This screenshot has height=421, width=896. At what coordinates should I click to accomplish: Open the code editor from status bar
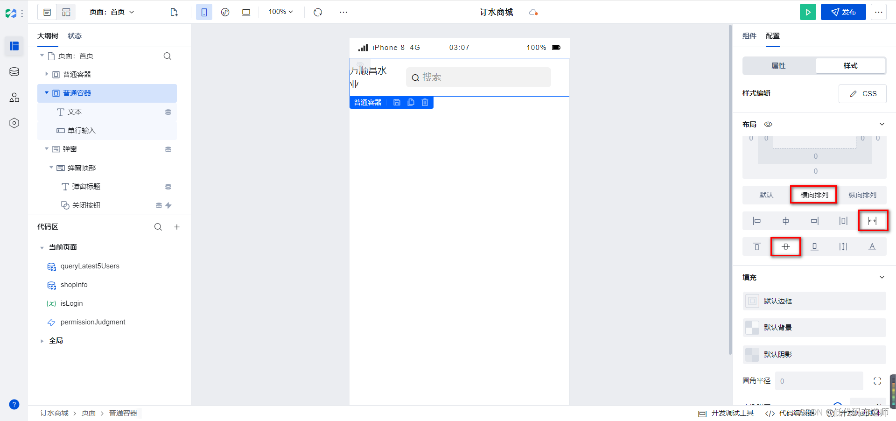(790, 413)
